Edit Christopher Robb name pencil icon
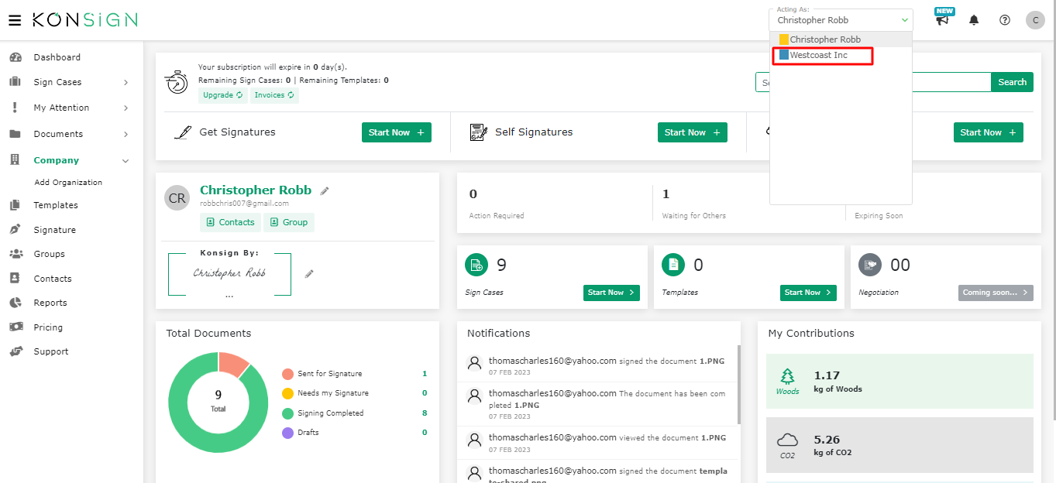 point(325,190)
